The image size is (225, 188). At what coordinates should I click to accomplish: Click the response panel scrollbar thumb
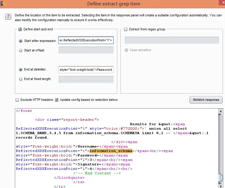[221, 178]
